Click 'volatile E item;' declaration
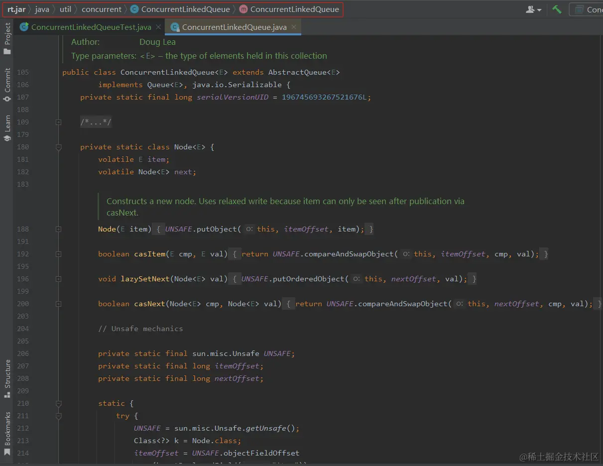Screen dimensions: 603x466 (134, 159)
